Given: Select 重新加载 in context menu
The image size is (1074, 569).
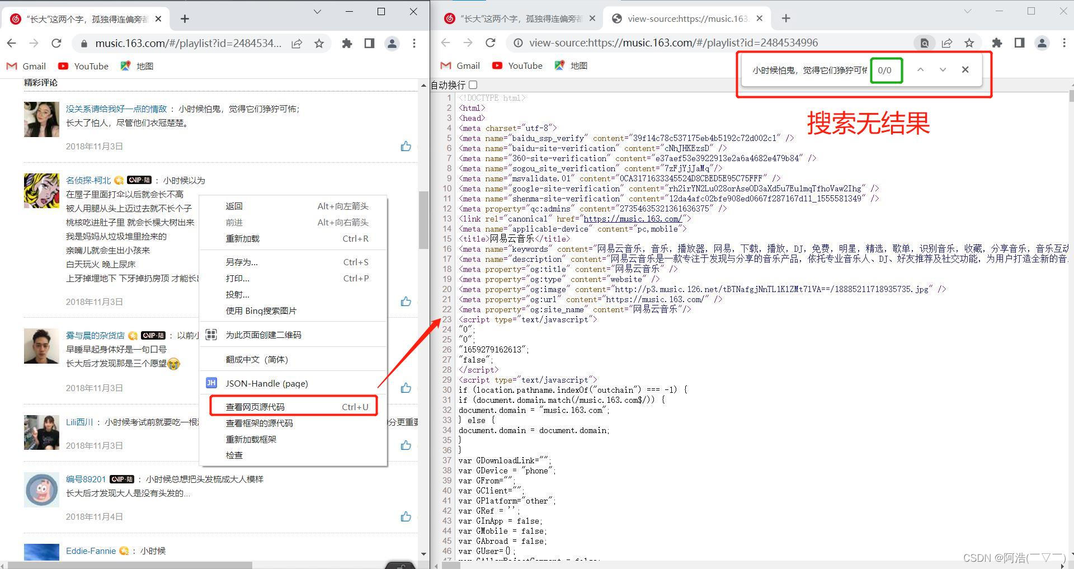Looking at the screenshot, I should (293, 238).
